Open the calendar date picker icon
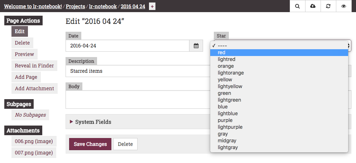The image size is (356, 163). click(x=196, y=46)
